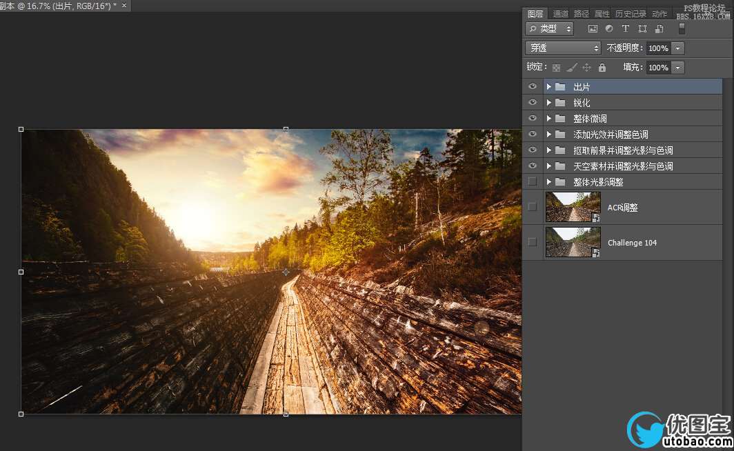Hide the 出片 group with eye icon
The height and width of the screenshot is (451, 734).
533,87
